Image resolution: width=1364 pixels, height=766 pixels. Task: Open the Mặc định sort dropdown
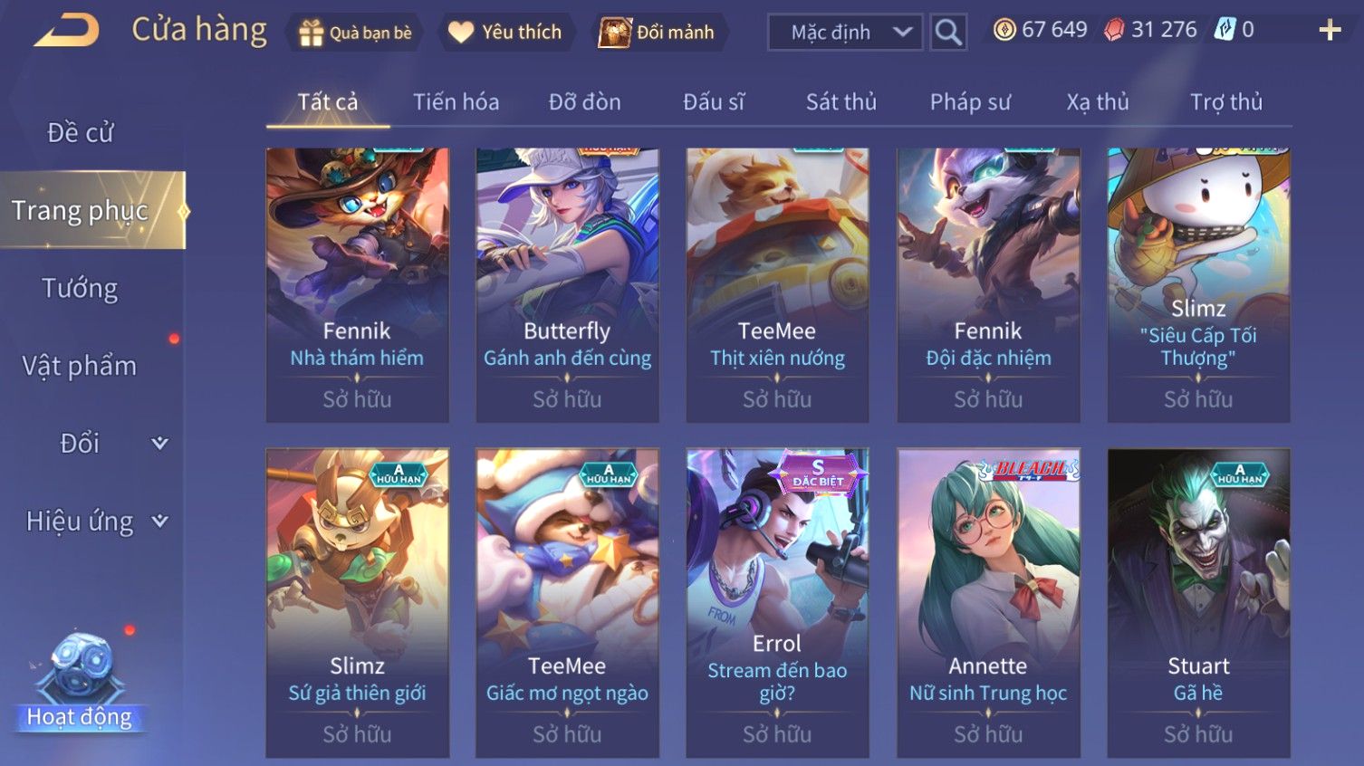coord(845,33)
